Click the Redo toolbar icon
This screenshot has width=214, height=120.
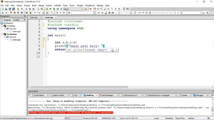[x=21, y=9]
